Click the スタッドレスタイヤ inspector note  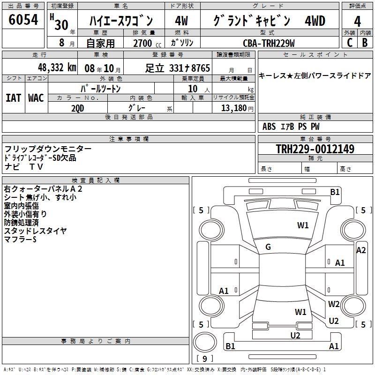coord(36,231)
